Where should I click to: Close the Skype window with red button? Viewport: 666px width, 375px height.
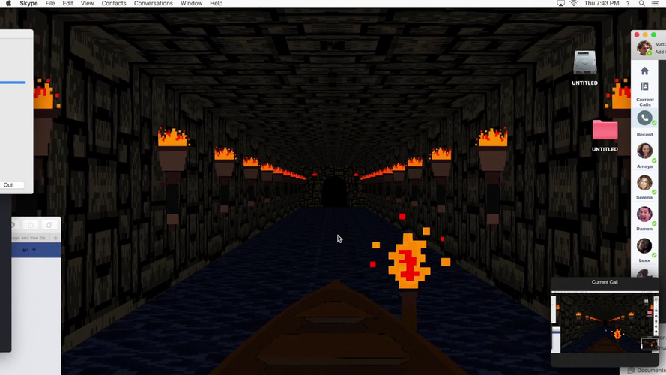pyautogui.click(x=637, y=34)
